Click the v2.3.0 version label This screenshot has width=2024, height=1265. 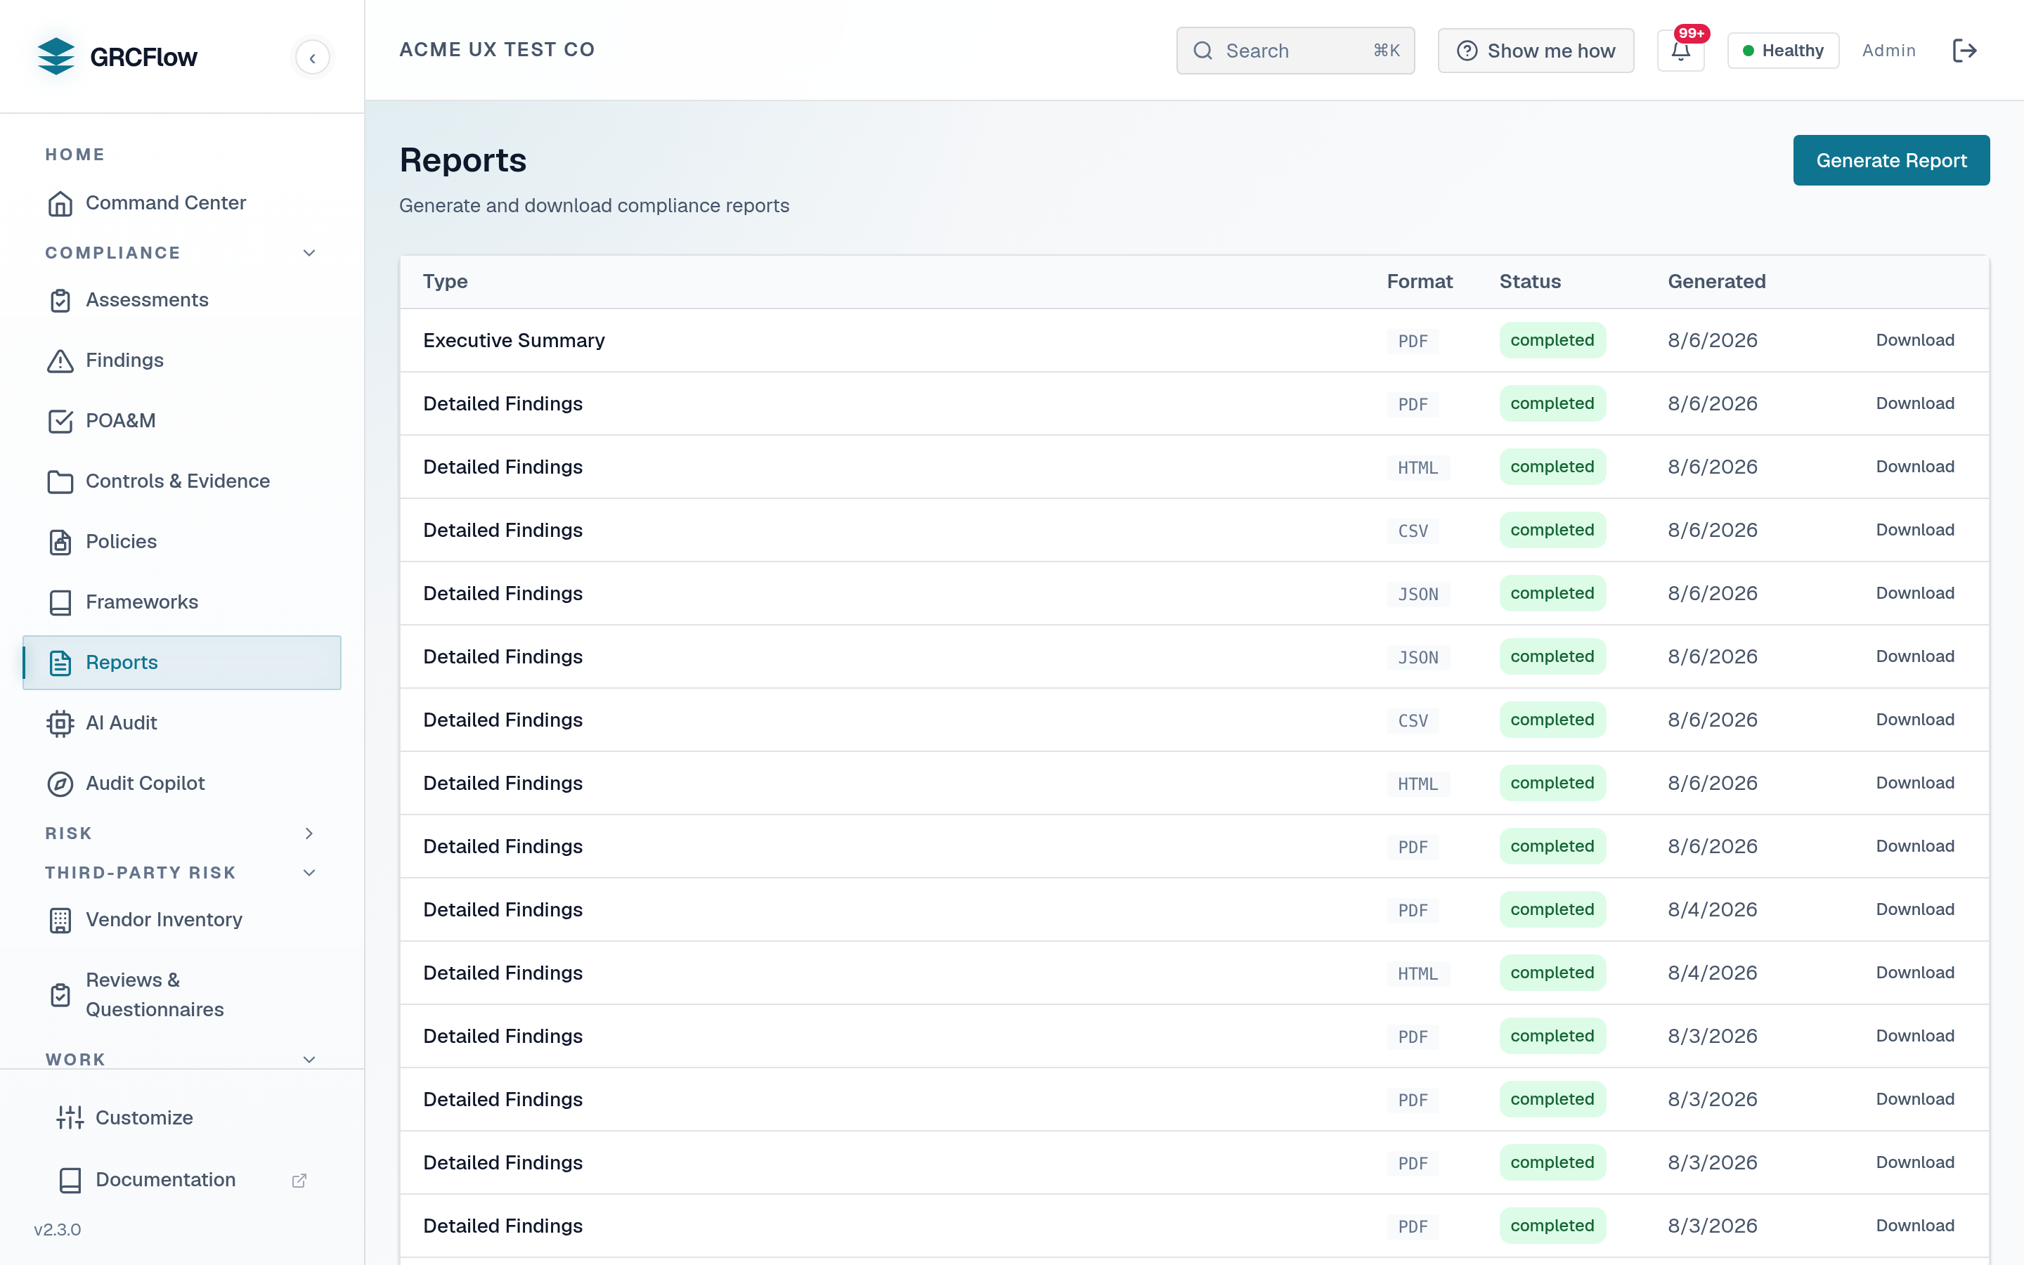click(x=57, y=1230)
